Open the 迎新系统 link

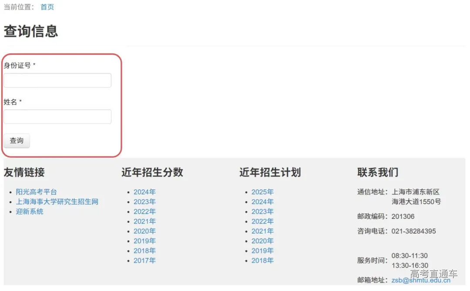coord(29,212)
